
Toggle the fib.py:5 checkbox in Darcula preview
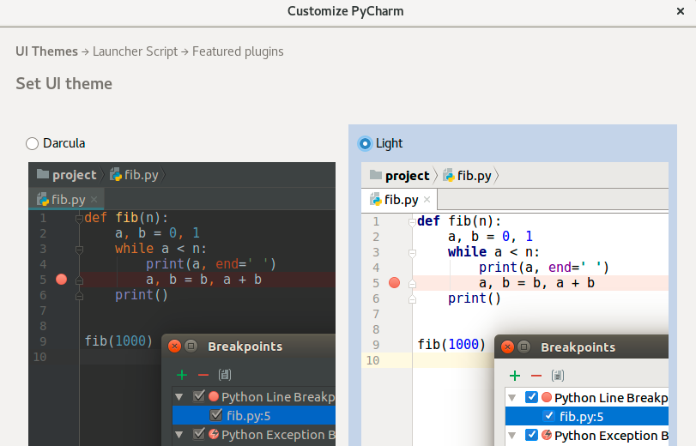coord(215,415)
